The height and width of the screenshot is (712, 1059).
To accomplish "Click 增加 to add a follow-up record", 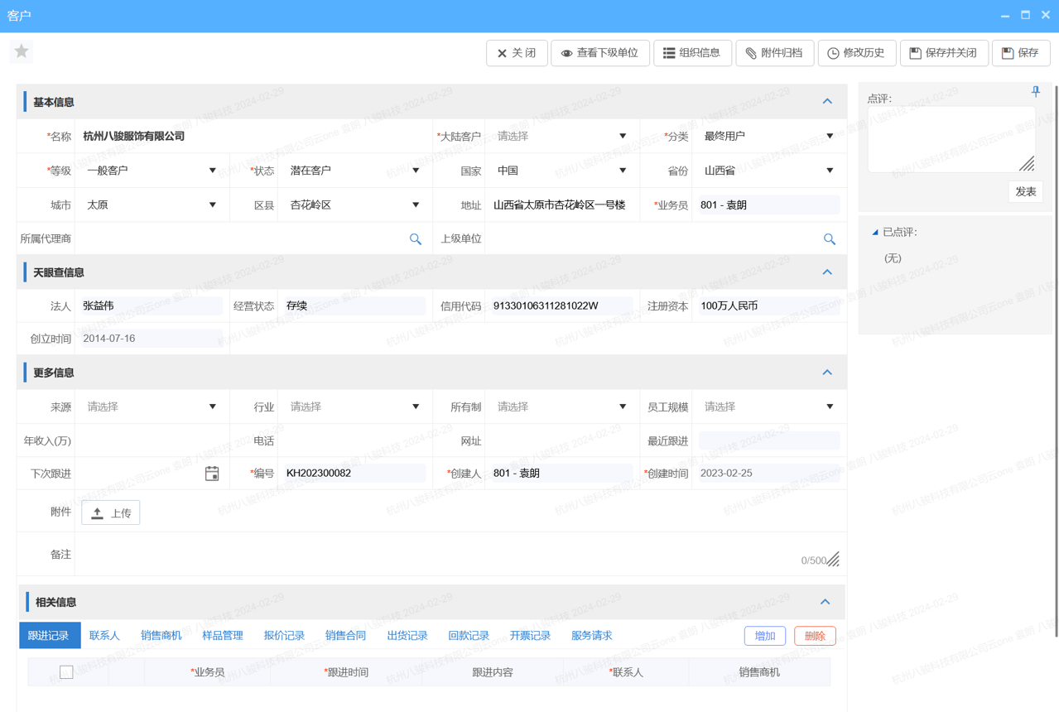I will [x=764, y=635].
